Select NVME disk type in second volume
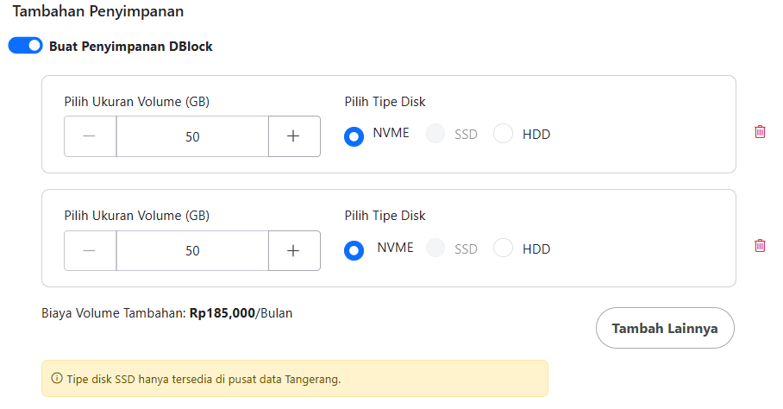Screen dimensions: 783x409 click(x=354, y=250)
